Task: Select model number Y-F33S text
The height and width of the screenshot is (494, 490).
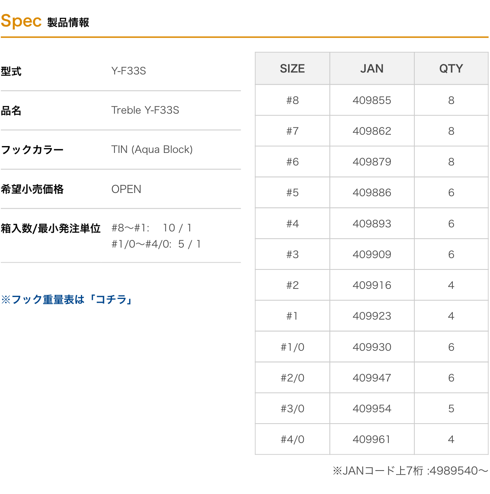Action: [129, 71]
